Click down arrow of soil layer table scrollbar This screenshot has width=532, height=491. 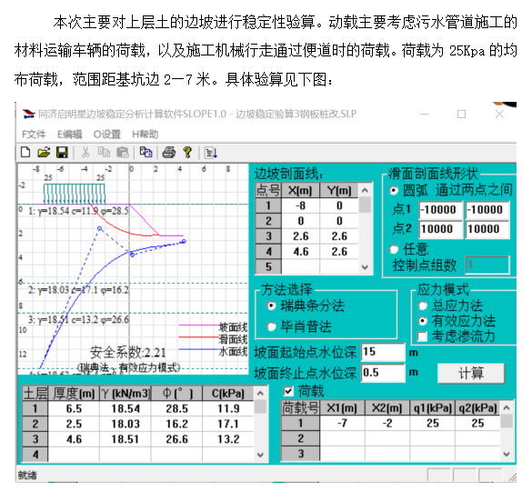click(x=260, y=455)
